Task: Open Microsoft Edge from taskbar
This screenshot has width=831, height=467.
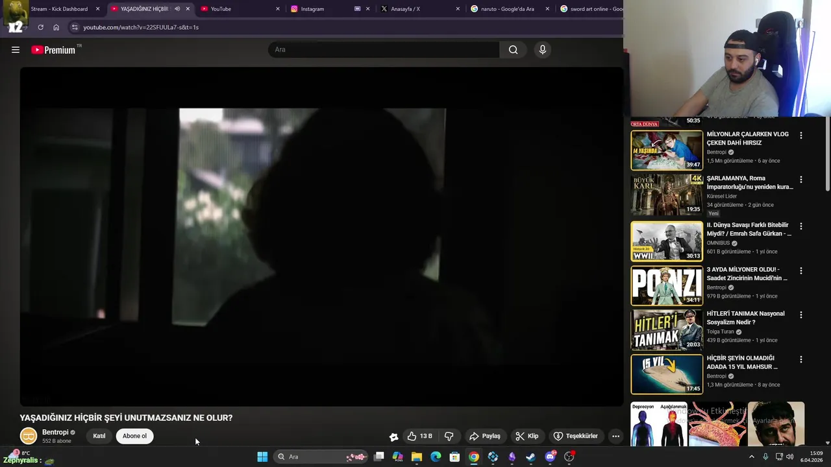Action: [x=436, y=457]
